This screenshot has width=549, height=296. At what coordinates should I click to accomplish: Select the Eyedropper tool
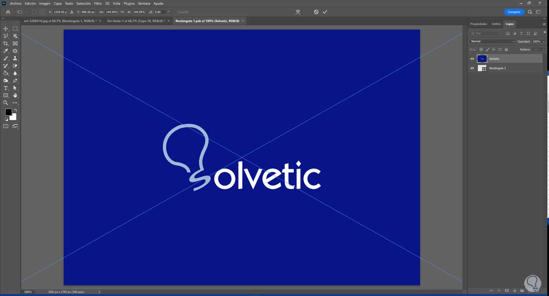(x=6, y=51)
